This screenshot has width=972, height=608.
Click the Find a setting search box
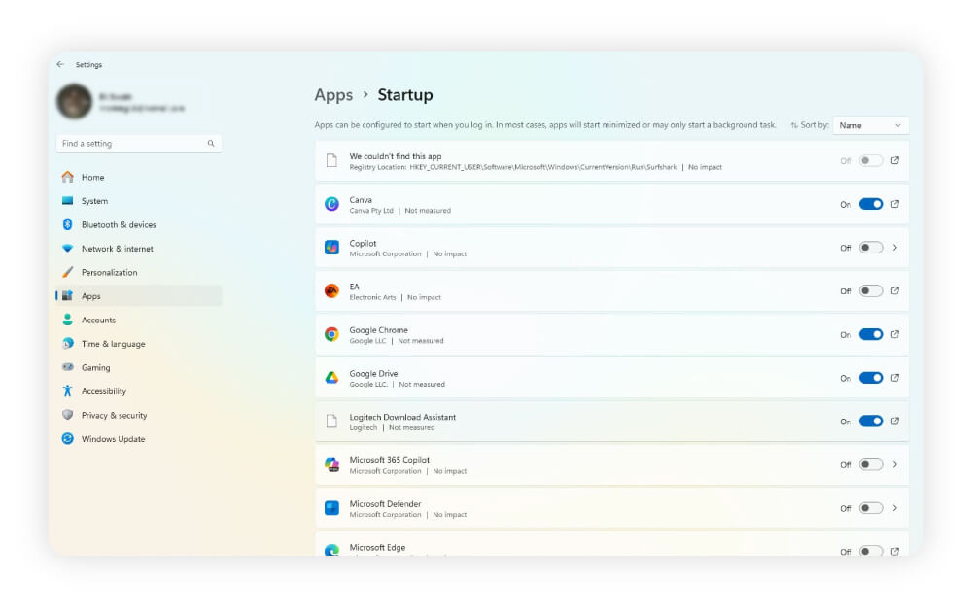click(x=139, y=144)
